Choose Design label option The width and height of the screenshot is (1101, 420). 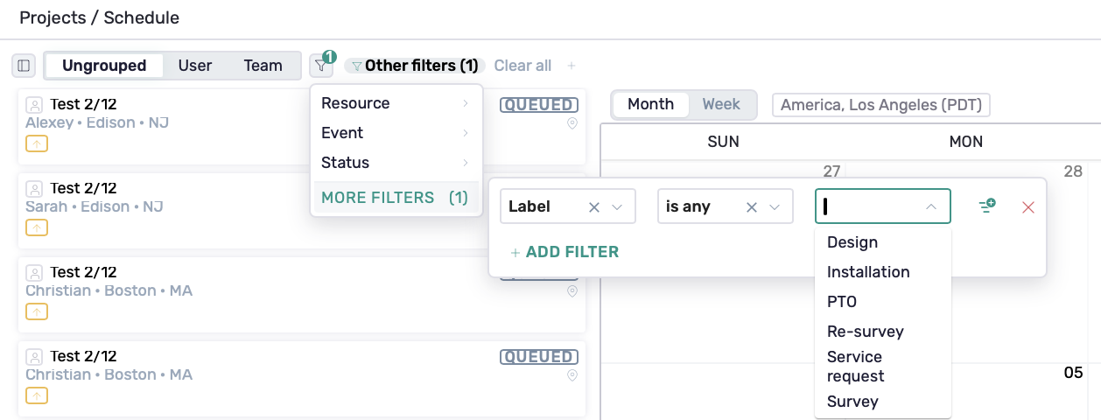click(x=883, y=242)
